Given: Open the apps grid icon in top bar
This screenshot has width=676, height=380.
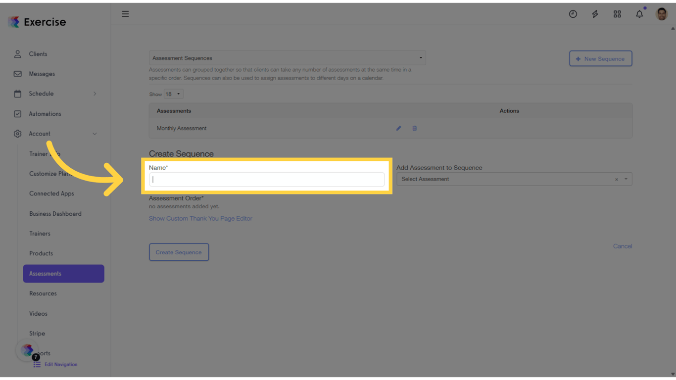Looking at the screenshot, I should pyautogui.click(x=617, y=14).
